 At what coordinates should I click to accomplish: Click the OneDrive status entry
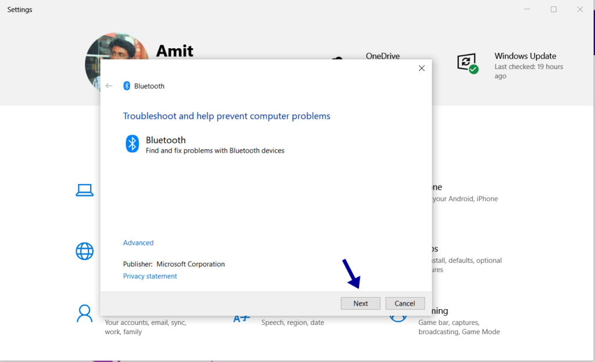(382, 56)
